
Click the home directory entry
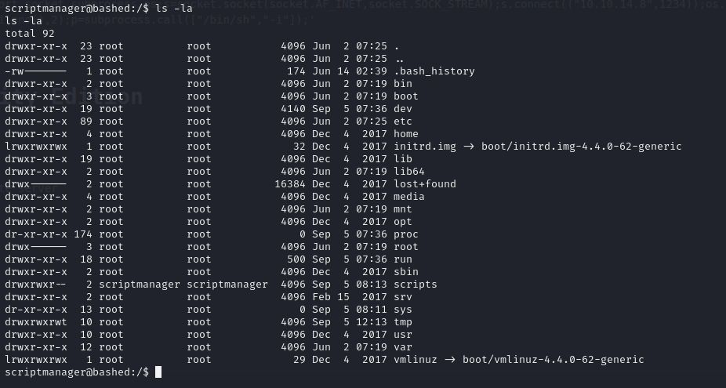pos(405,134)
